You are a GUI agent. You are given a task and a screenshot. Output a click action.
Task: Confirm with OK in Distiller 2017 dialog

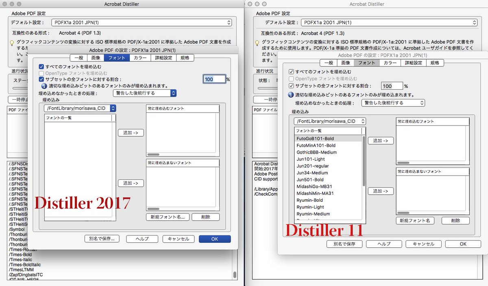tap(215, 239)
